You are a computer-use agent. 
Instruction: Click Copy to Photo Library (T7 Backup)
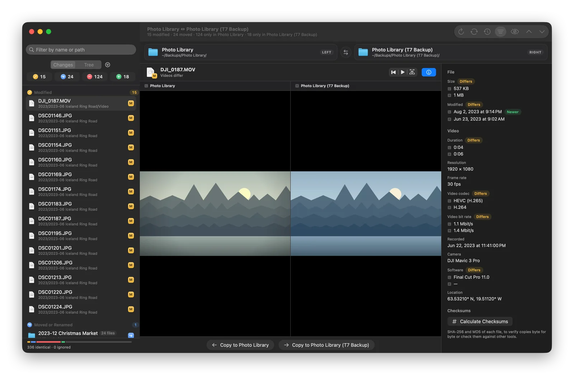click(326, 345)
